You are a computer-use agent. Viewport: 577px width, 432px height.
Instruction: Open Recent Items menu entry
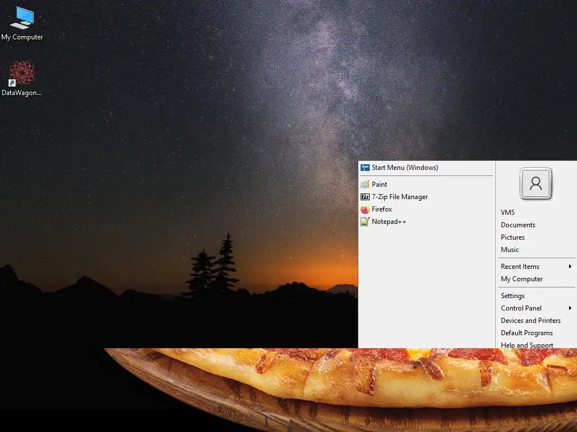tap(537, 266)
